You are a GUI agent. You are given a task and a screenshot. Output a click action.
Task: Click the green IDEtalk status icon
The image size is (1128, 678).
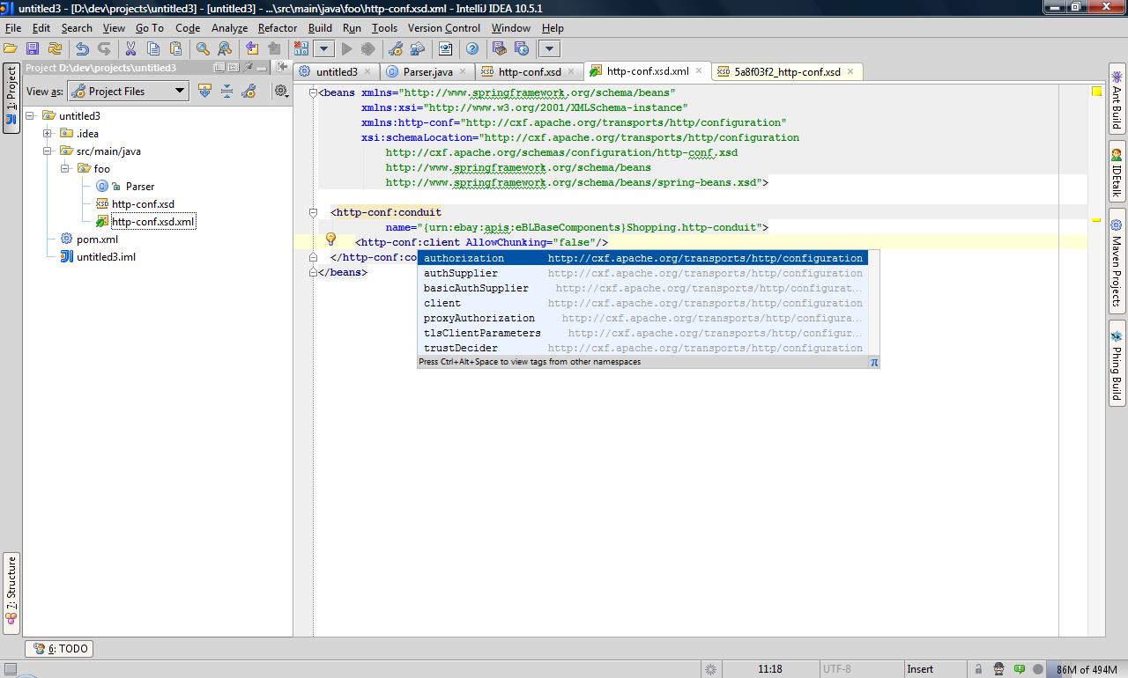click(1020, 669)
